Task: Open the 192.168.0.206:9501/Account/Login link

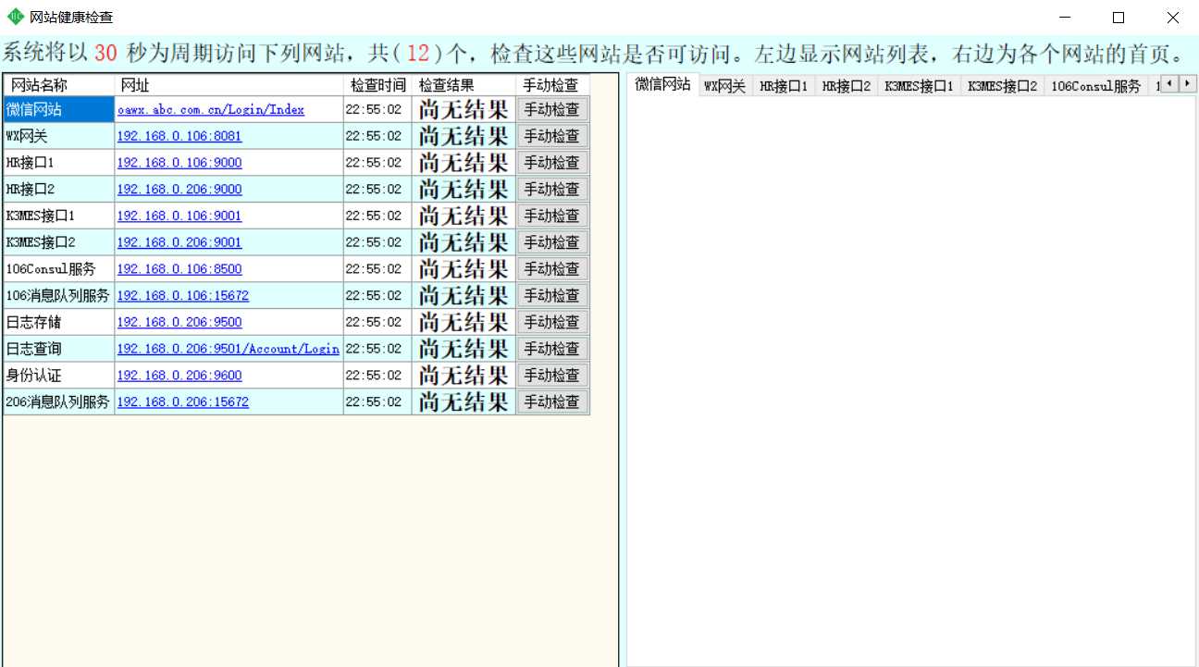Action: click(229, 350)
